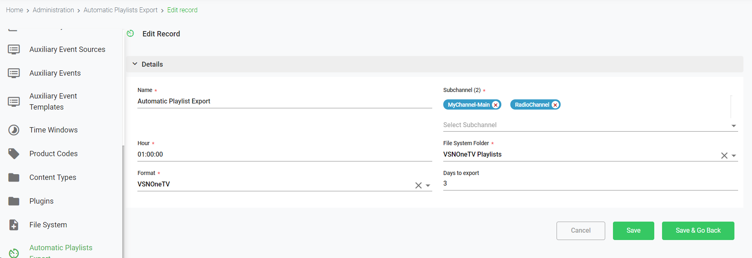Image resolution: width=752 pixels, height=258 pixels.
Task: Click the File System document icon
Action: (x=14, y=225)
